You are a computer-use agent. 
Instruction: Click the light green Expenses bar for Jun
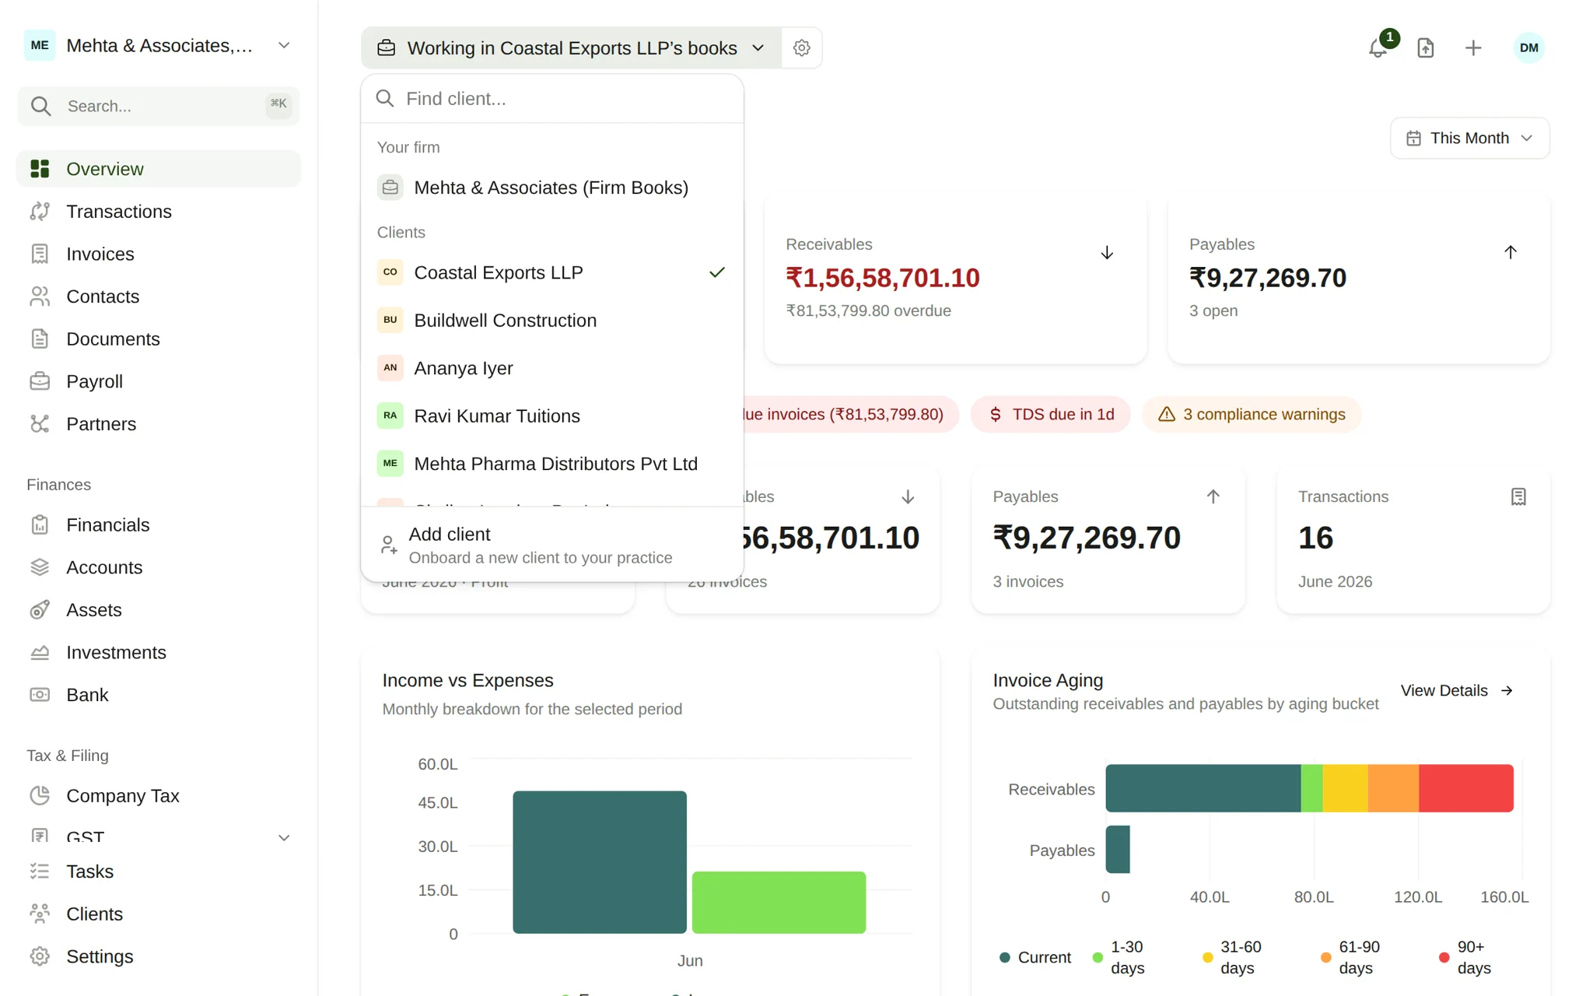[x=779, y=902]
